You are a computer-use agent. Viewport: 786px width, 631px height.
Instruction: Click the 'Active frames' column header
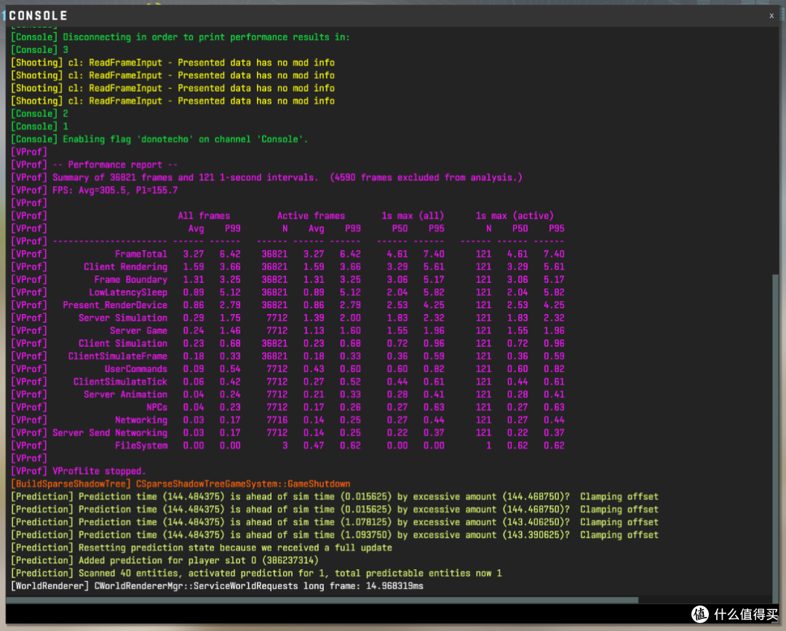[311, 216]
